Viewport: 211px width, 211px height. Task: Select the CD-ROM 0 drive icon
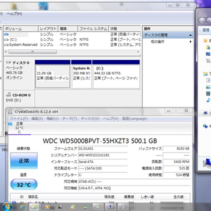pos(8,94)
